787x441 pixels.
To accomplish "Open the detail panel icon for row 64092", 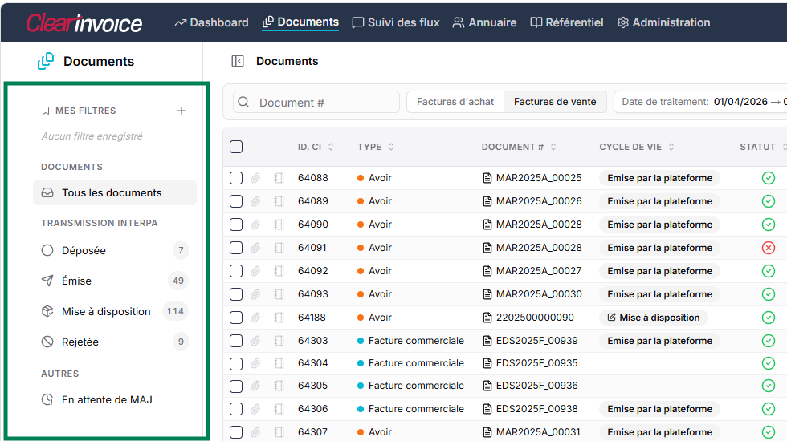I will (x=279, y=271).
